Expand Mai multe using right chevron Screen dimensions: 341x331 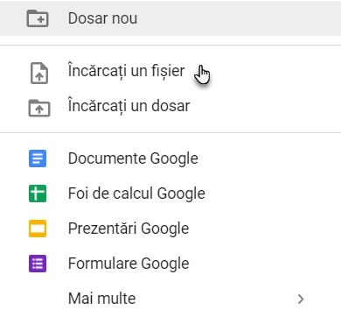point(301,299)
